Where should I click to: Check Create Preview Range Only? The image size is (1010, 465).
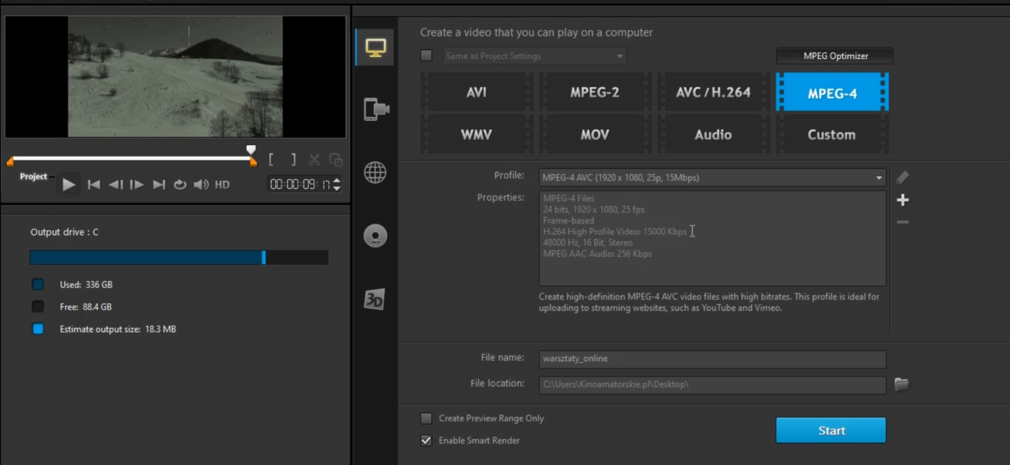(426, 418)
